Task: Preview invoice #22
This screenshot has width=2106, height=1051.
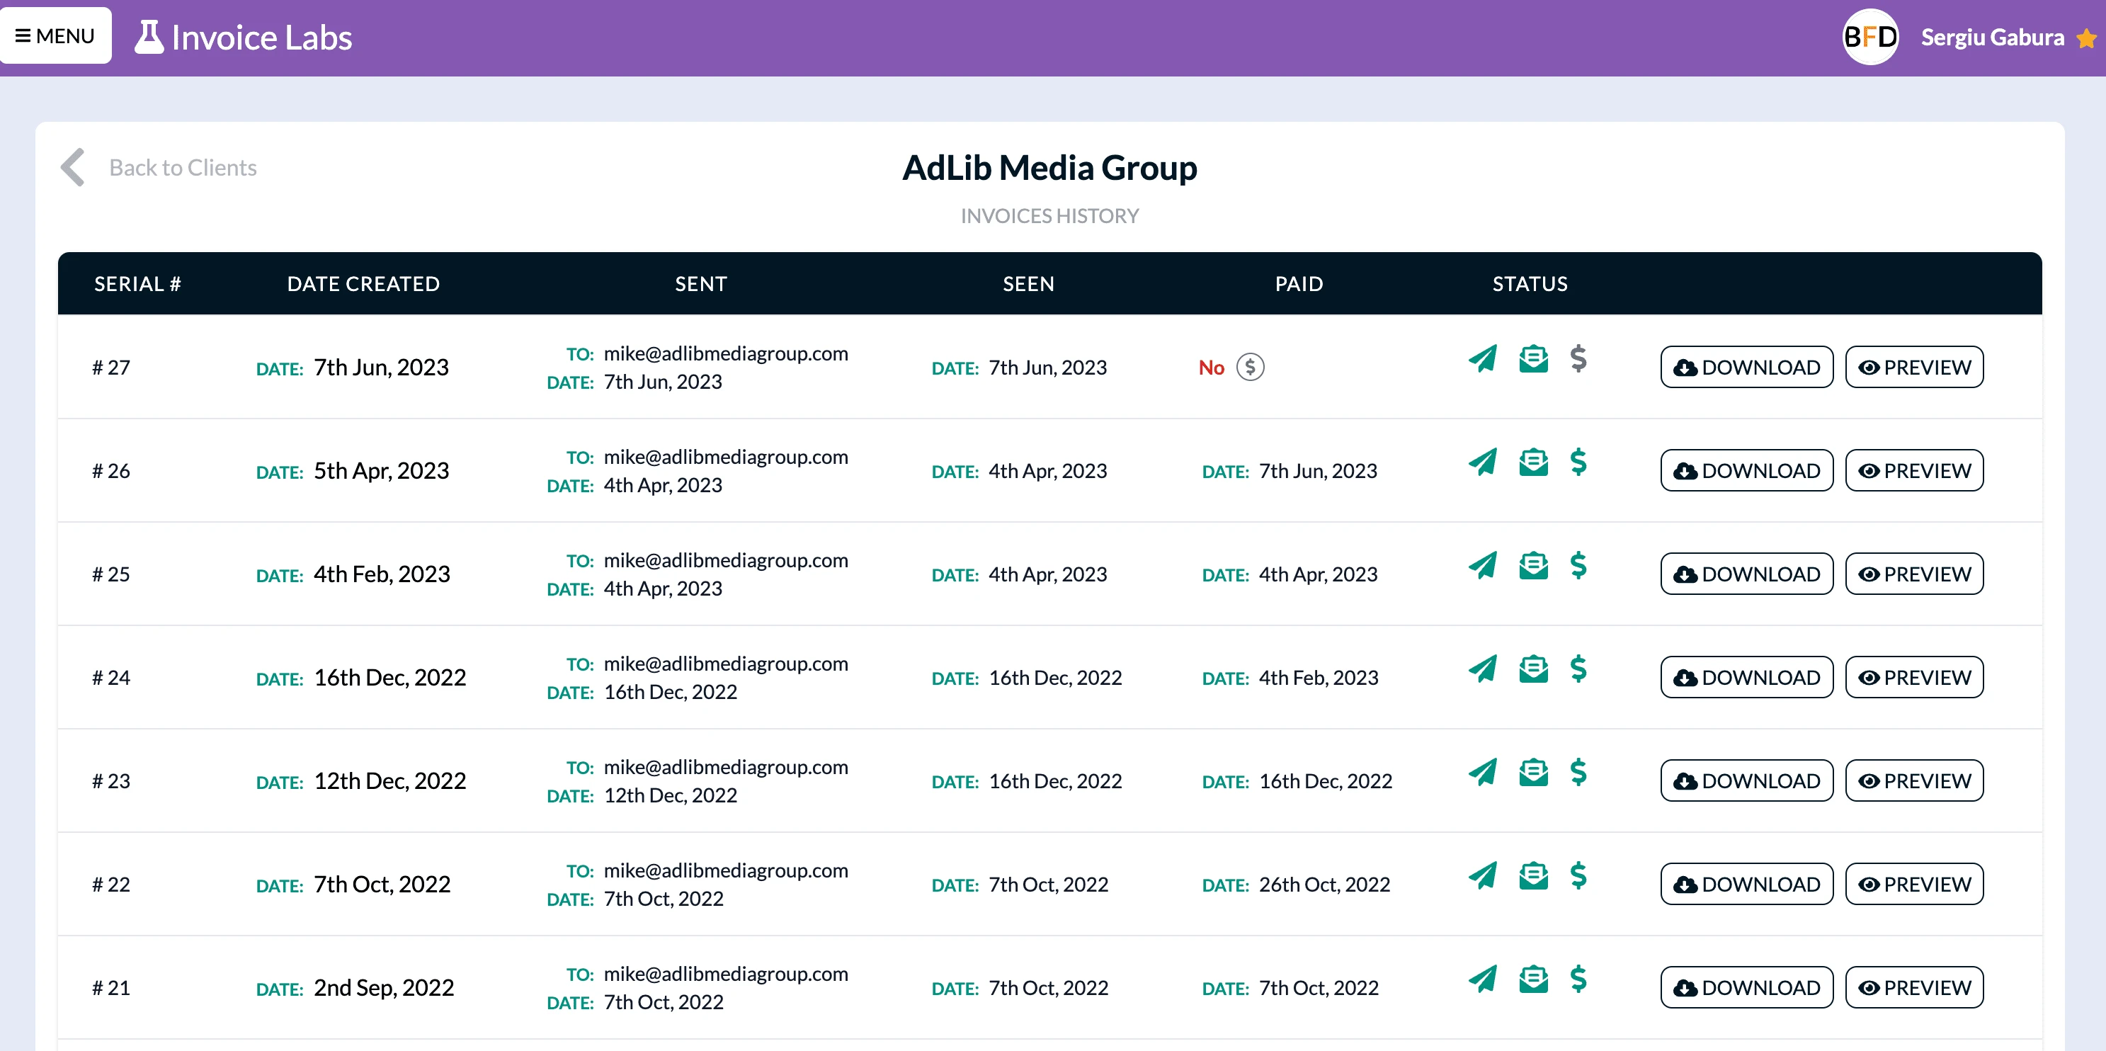Action: [1914, 884]
